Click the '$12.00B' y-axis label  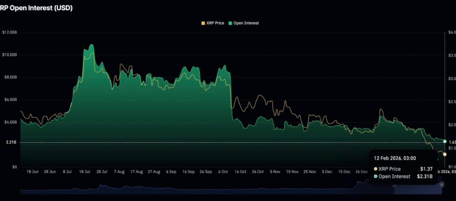(x=9, y=32)
